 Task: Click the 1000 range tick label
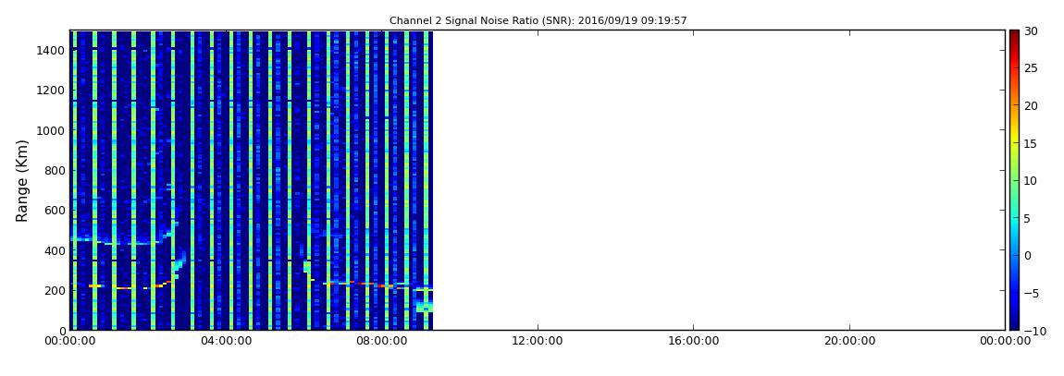(x=52, y=130)
